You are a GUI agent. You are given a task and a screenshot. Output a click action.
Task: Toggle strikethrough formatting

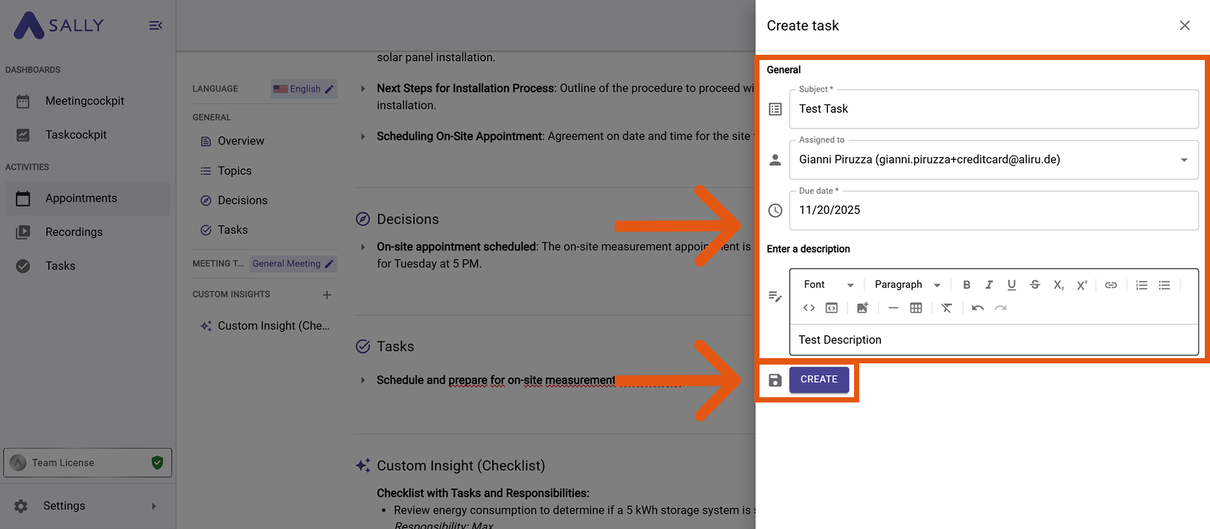(x=1035, y=285)
